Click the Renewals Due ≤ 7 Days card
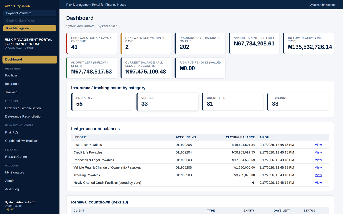 91,43
